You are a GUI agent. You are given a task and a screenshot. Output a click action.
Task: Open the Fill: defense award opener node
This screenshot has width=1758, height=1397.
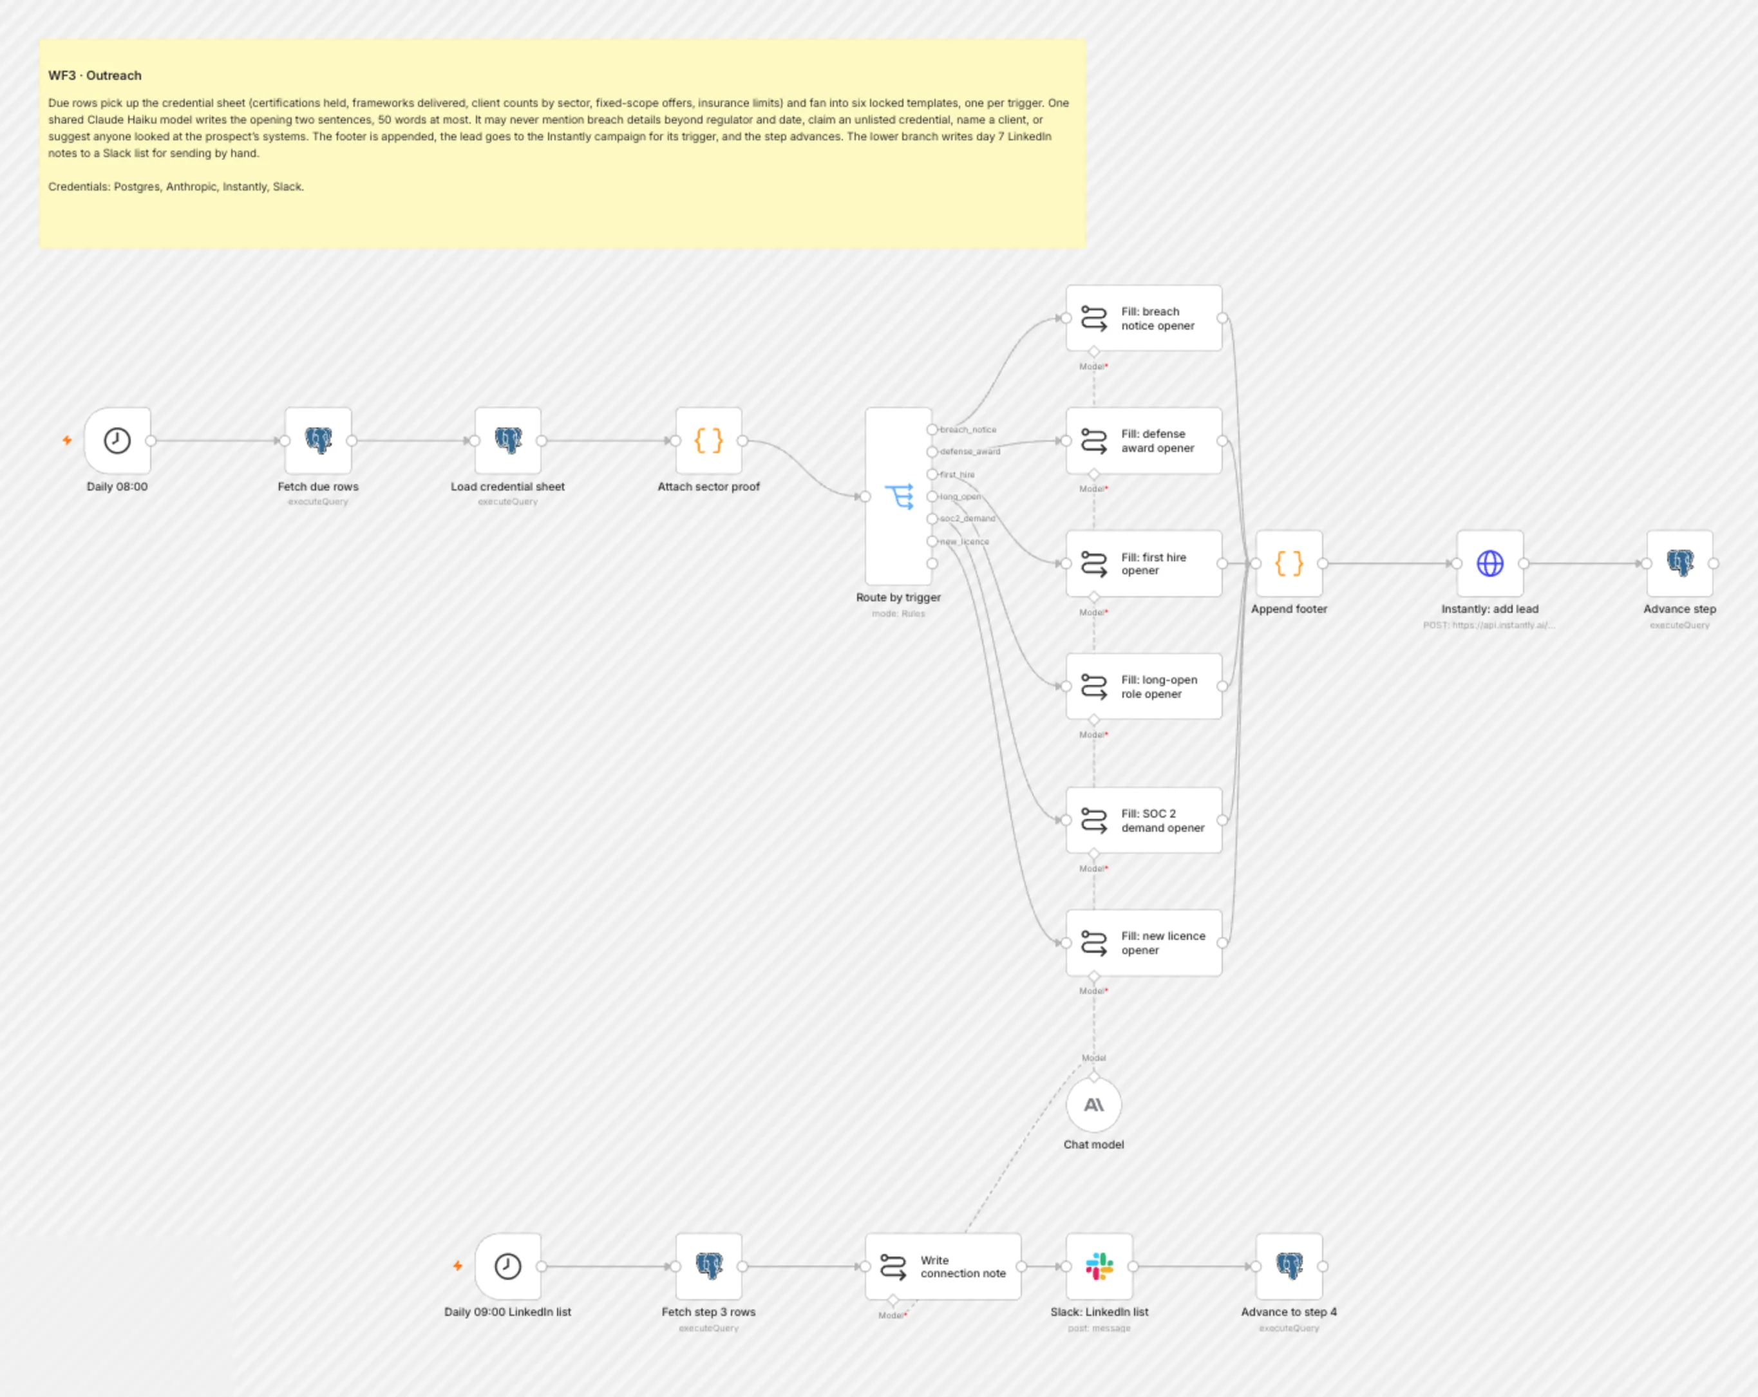point(1144,440)
